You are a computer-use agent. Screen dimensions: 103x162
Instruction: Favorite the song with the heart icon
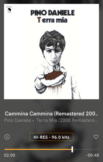(96, 137)
